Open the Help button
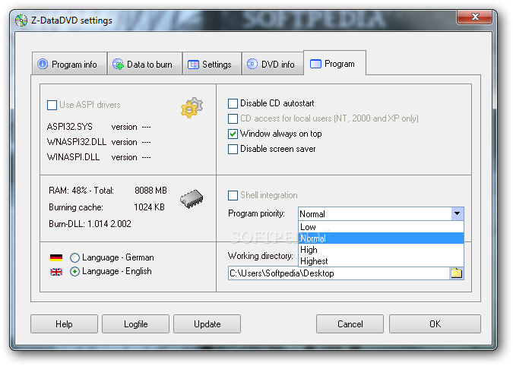 [64, 323]
